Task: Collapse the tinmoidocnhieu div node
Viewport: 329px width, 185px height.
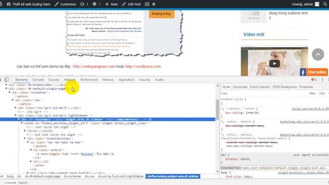Action: tap(25, 138)
